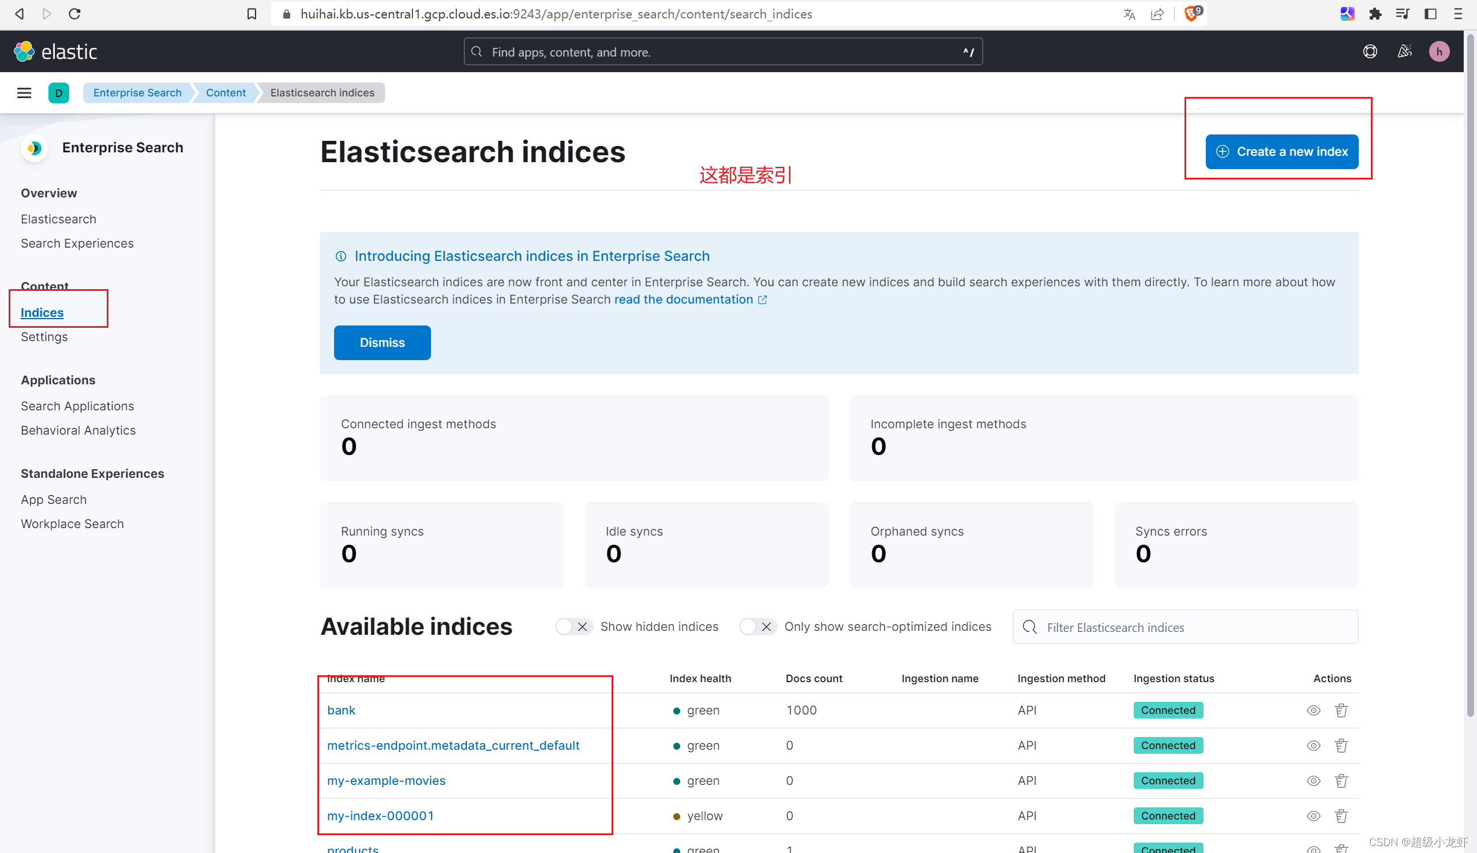This screenshot has height=853, width=1477.
Task: Open Settings in Content sidebar
Action: 44,336
